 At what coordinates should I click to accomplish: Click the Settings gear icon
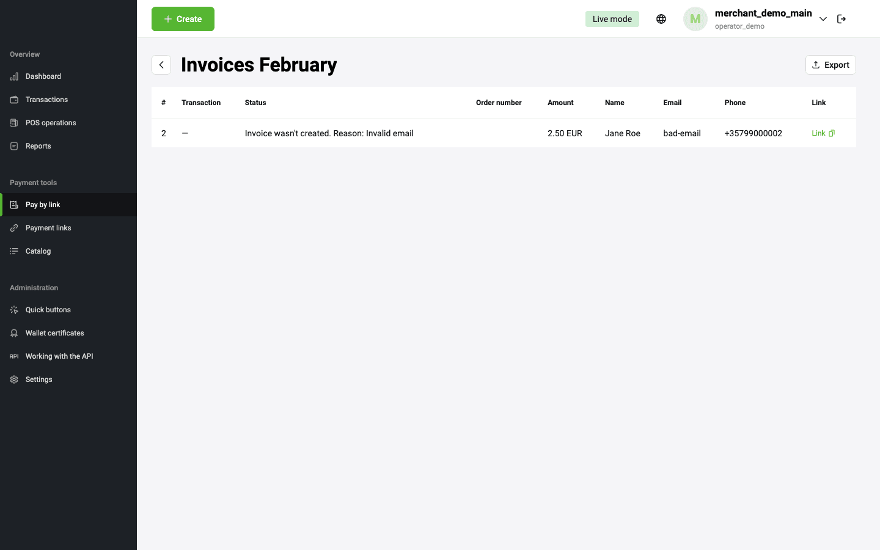point(14,380)
